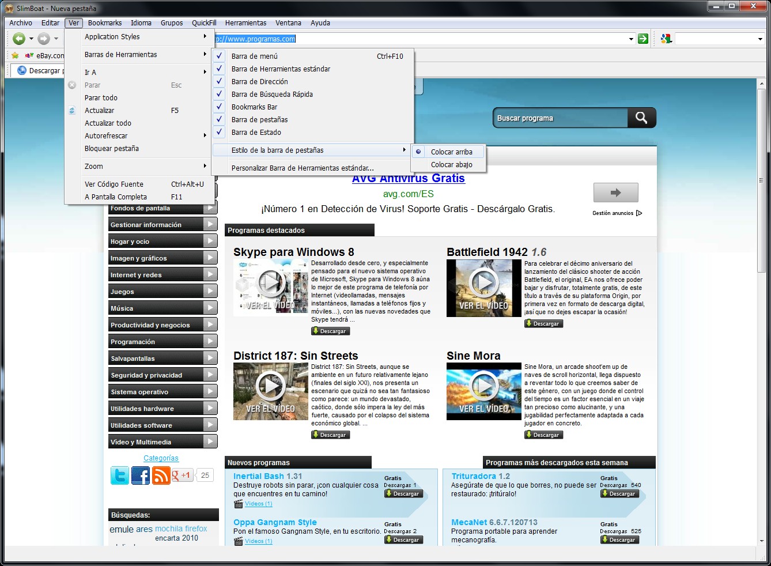Select Colocar arriba radio option
Viewport: 771px width, 566px height.
pos(449,152)
